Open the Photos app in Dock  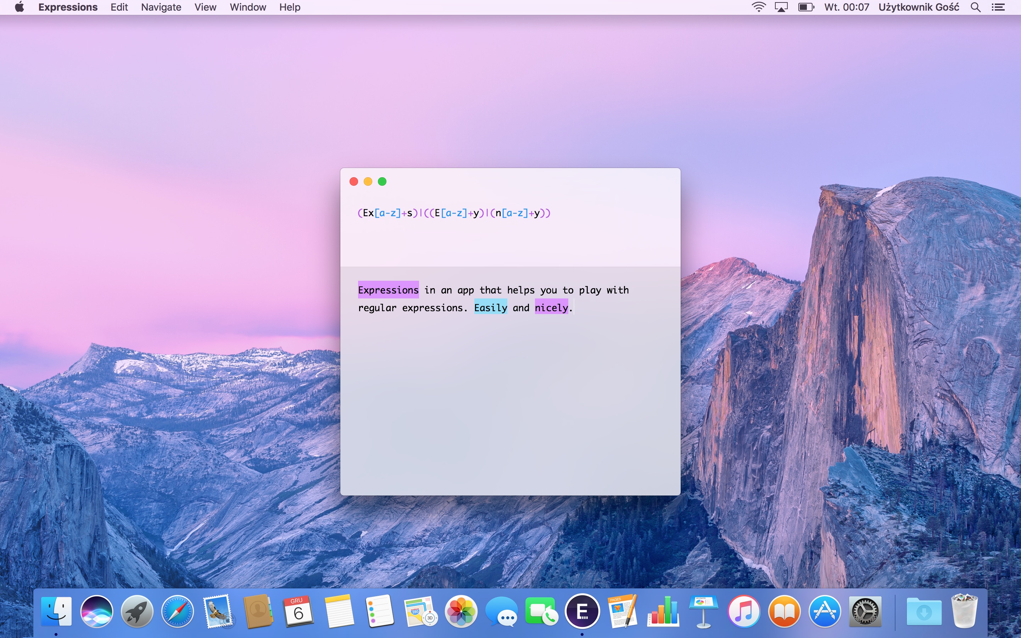coord(461,611)
